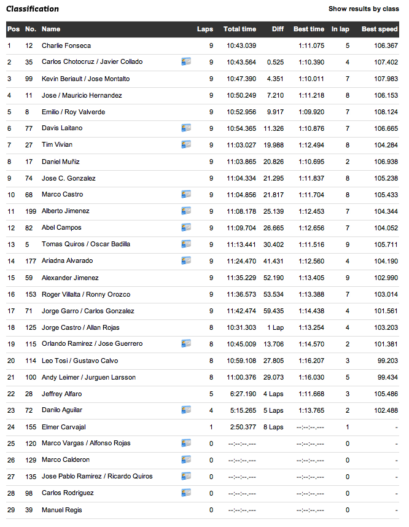This screenshot has width=409, height=527.
Task: Sort by the Best time column header
Action: [308, 29]
